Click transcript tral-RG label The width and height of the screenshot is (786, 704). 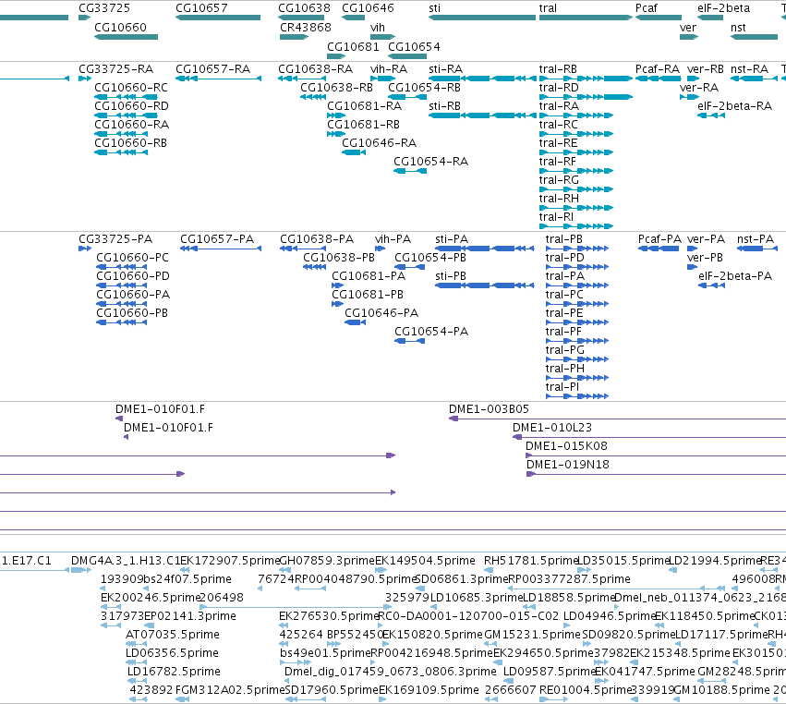[x=559, y=180]
